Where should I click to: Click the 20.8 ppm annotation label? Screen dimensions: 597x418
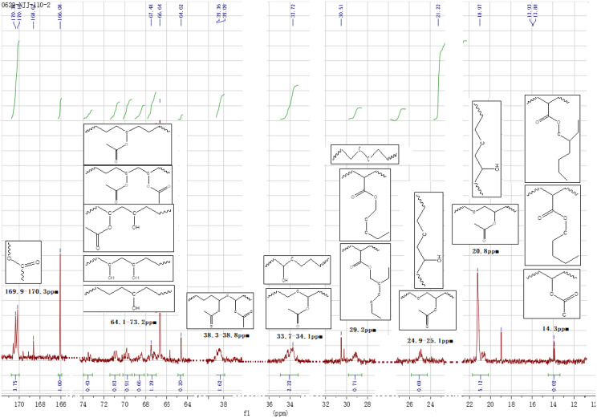(483, 250)
